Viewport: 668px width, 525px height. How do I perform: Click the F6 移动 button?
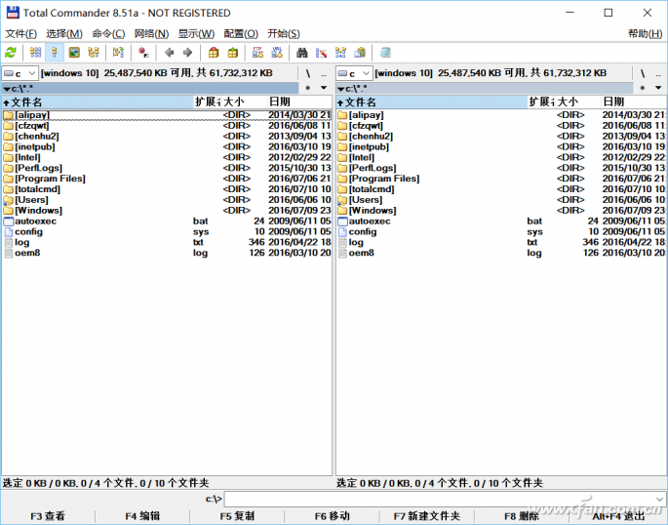click(333, 516)
